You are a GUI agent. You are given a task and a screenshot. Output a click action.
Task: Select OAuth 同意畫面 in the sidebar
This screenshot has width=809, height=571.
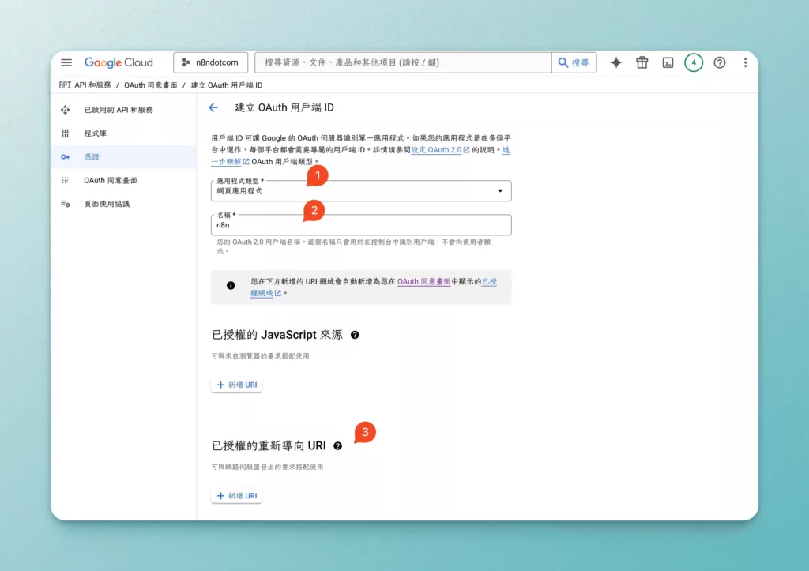(123, 180)
